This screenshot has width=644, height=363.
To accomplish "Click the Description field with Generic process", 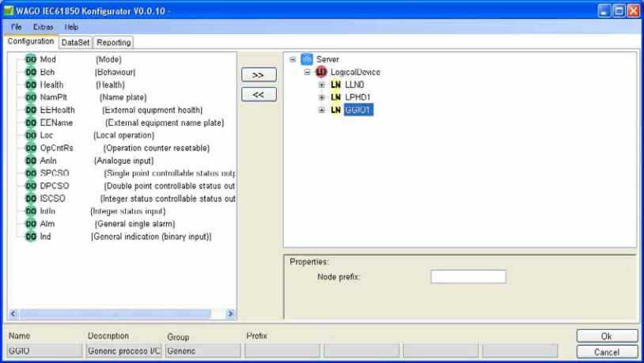I will click(x=124, y=351).
